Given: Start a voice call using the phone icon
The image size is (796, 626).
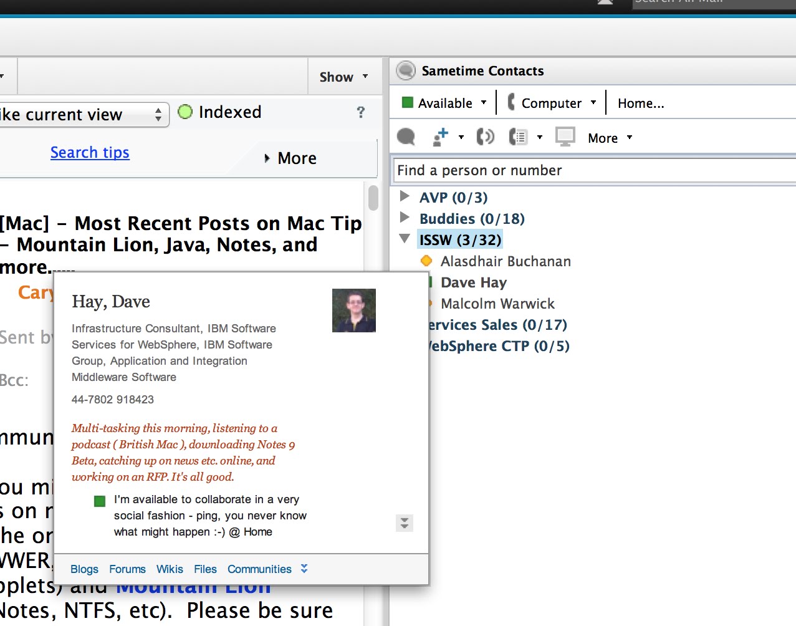Looking at the screenshot, I should (486, 137).
